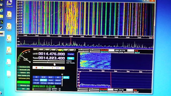Switch to Full Screen [F11]

coord(24,78)
